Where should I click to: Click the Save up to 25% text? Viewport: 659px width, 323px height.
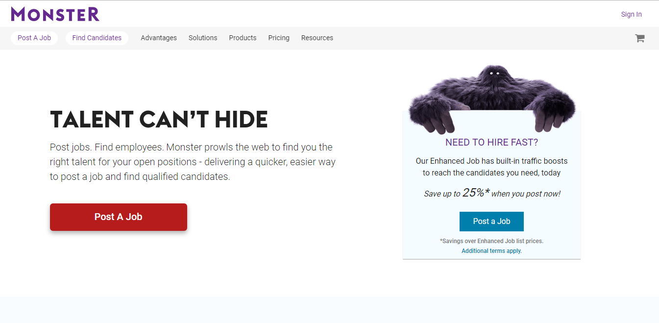tap(492, 193)
